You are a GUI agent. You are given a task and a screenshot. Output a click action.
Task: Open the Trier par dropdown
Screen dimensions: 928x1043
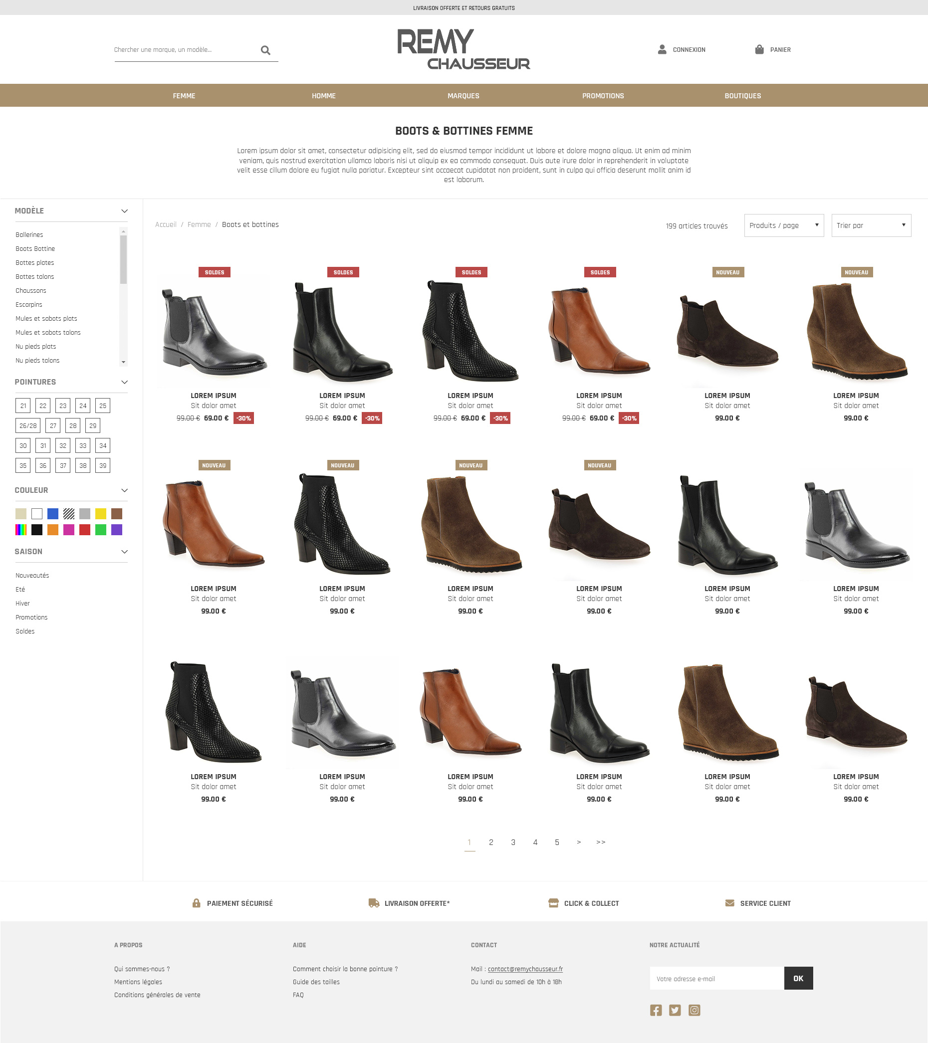(871, 225)
